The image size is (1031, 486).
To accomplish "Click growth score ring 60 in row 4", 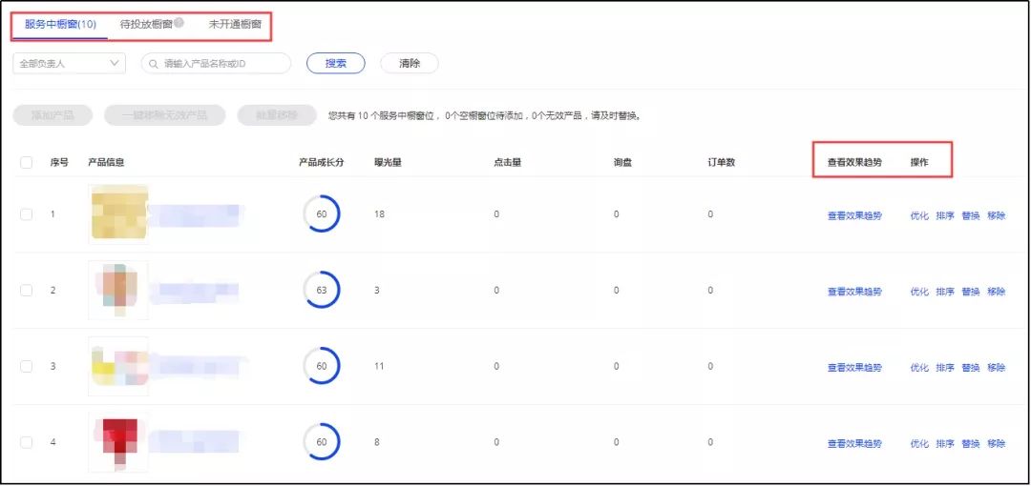I will pos(322,443).
